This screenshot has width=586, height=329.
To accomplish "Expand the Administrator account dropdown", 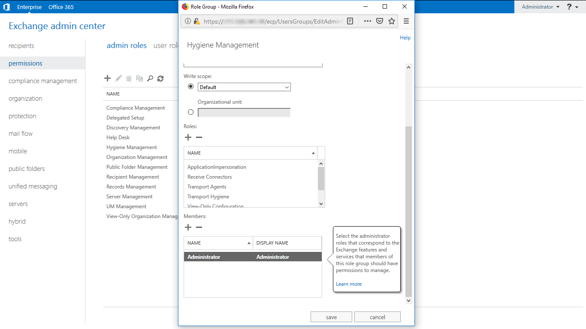I will tap(541, 7).
